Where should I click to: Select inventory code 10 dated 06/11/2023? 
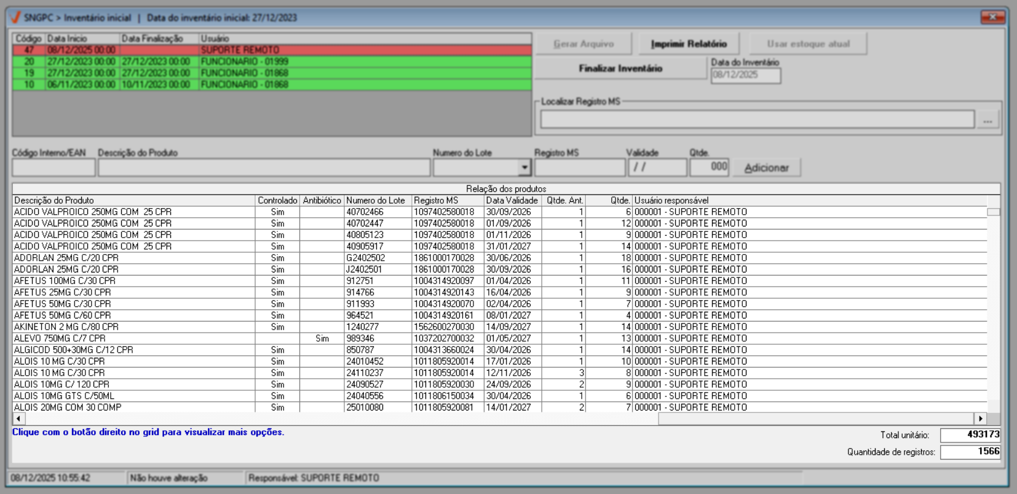(272, 85)
